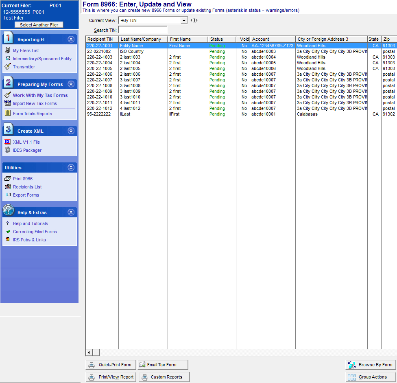Open Correcting Filed Forms link
397x383 pixels.
(x=35, y=232)
